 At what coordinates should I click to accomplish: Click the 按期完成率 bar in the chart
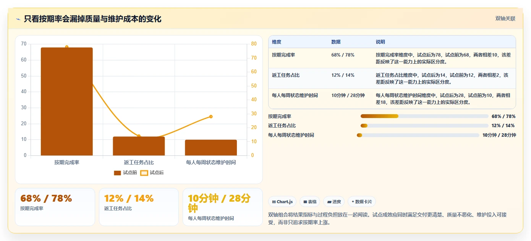coord(67,102)
